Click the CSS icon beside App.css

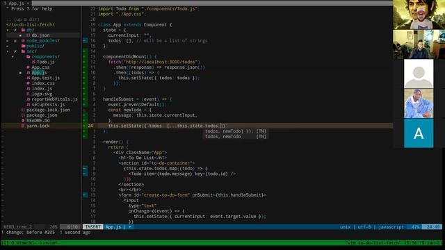(28, 67)
